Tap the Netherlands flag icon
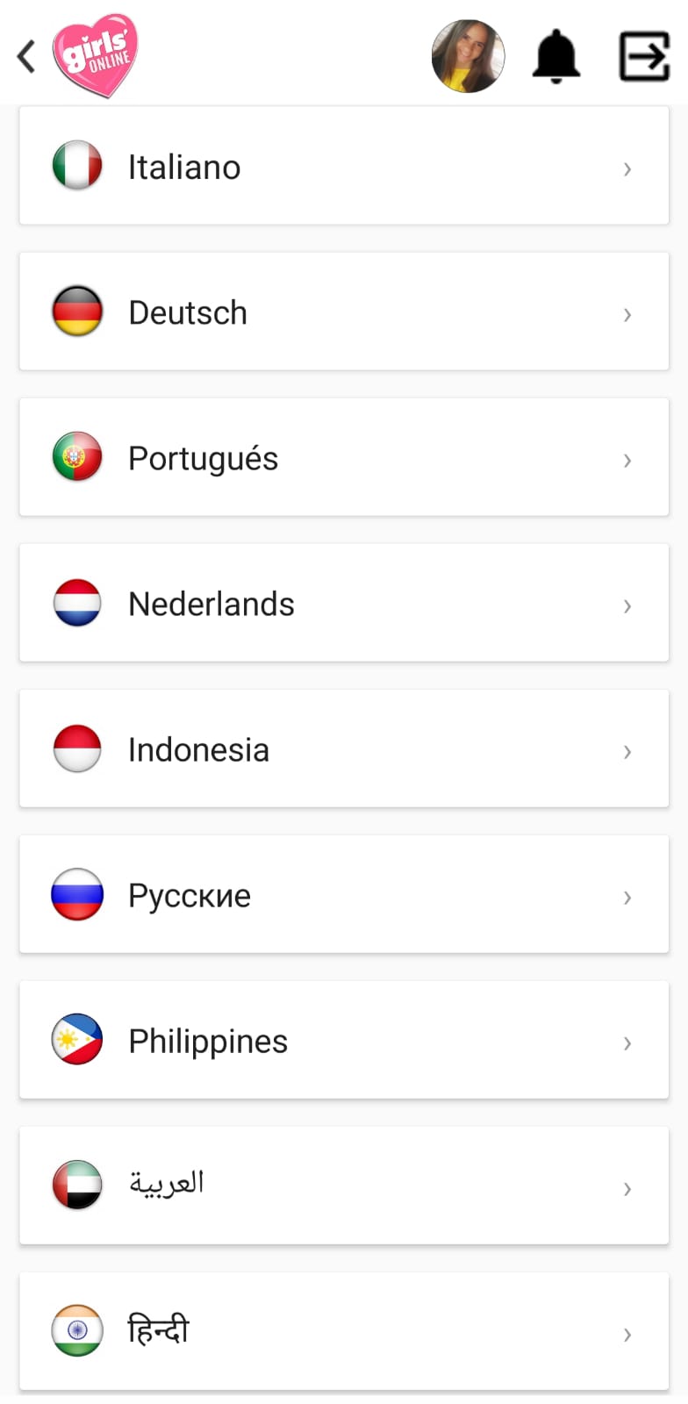Viewport: 688px width, 1404px height. (77, 603)
